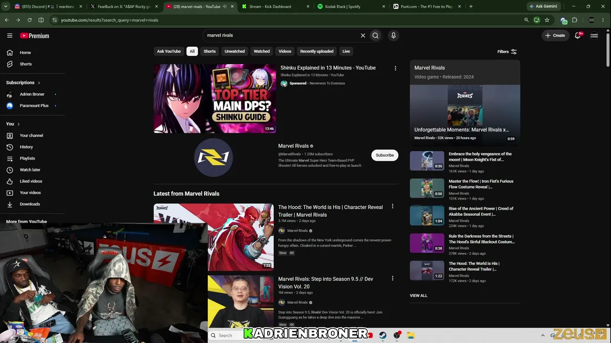Subscribe to the Marvel Rivals channel
Screen dimensions: 611x343
click(385, 155)
